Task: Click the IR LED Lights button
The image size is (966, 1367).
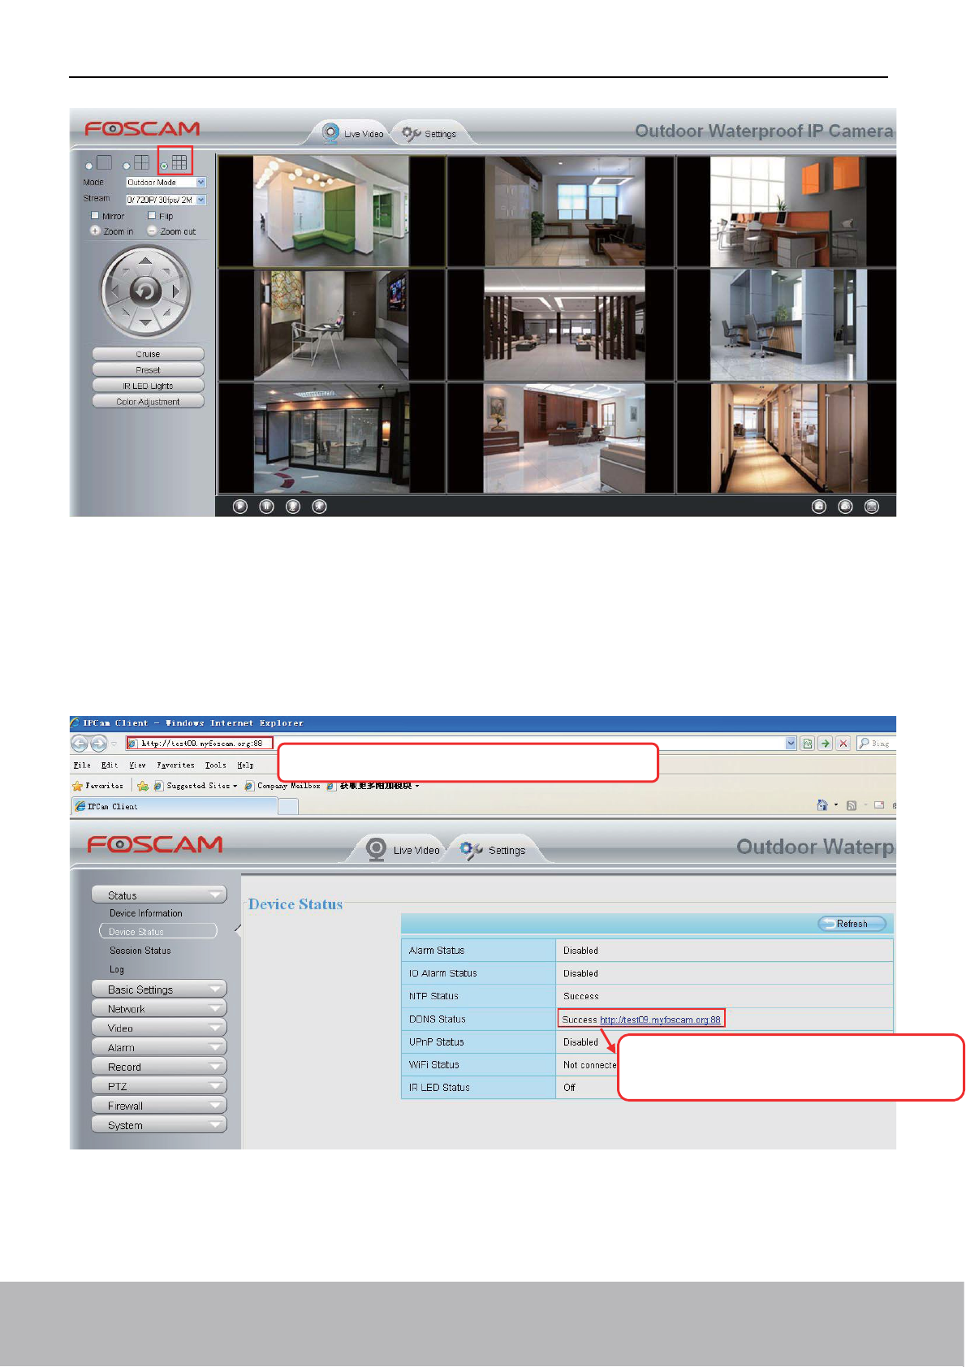Action: pos(148,386)
